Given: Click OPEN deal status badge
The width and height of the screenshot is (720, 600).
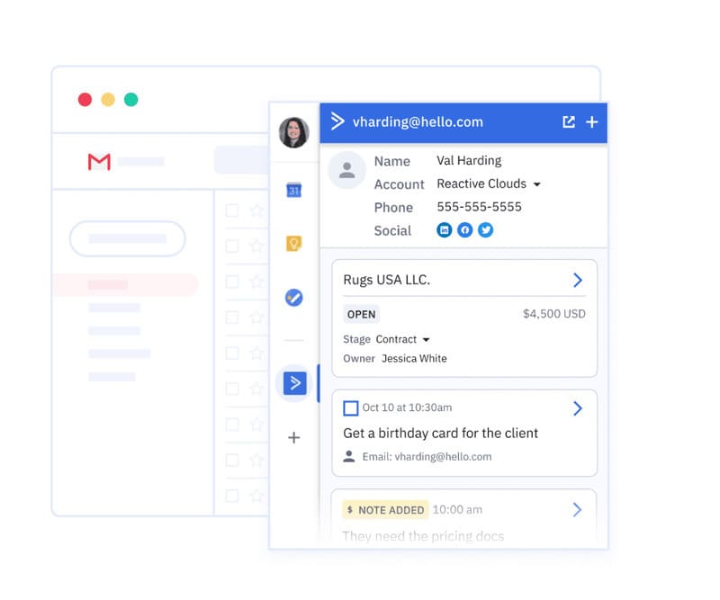Looking at the screenshot, I should pyautogui.click(x=362, y=315).
